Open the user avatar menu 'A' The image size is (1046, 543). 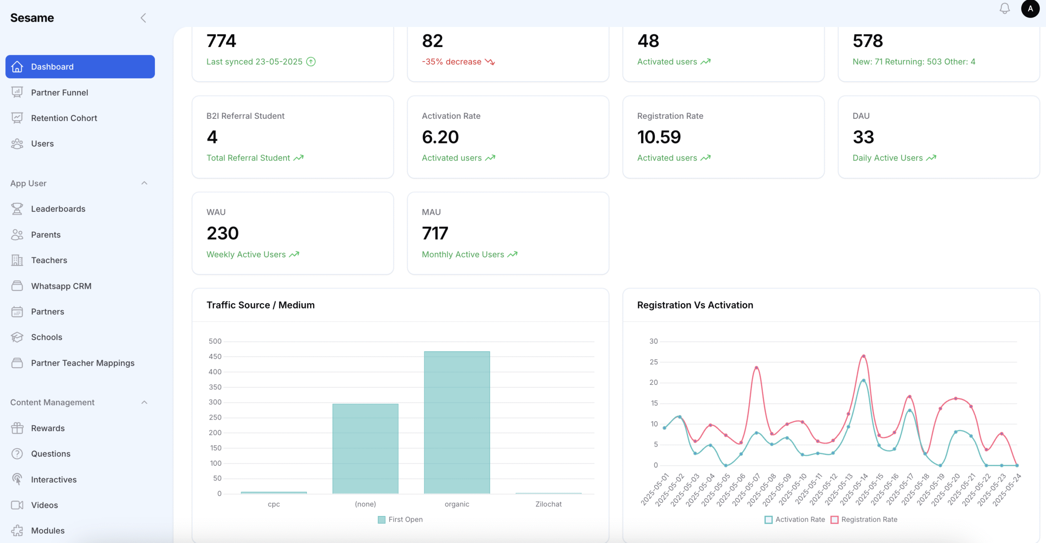[1030, 9]
